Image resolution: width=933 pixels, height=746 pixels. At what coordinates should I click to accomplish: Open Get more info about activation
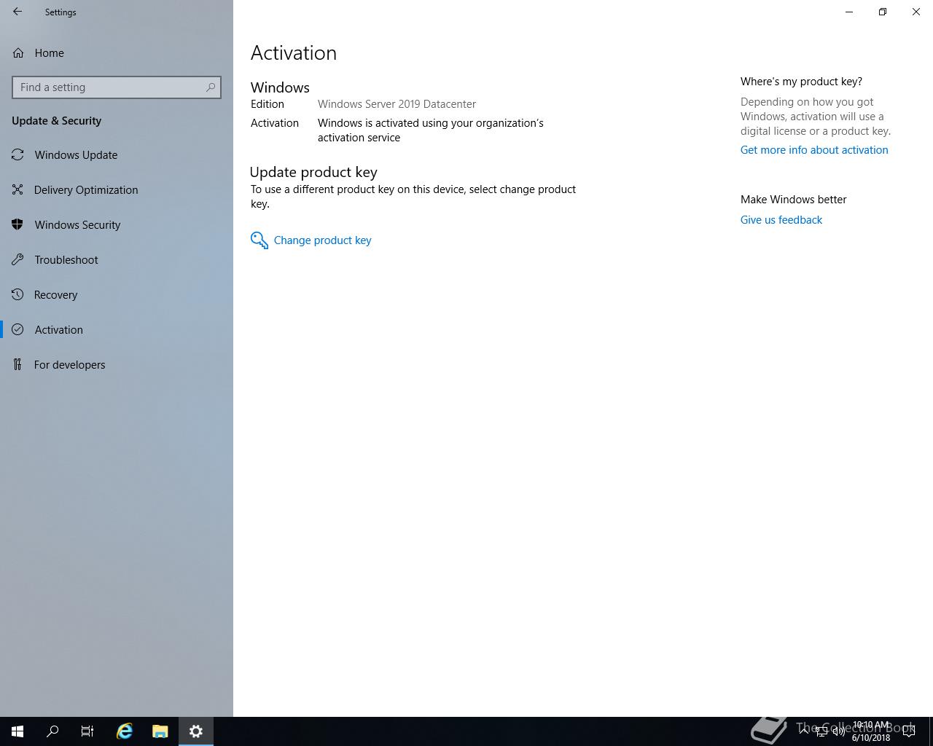tap(814, 150)
